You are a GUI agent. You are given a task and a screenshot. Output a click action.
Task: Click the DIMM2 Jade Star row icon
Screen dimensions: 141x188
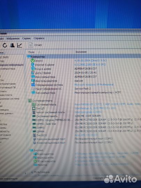pyautogui.click(x=34, y=124)
